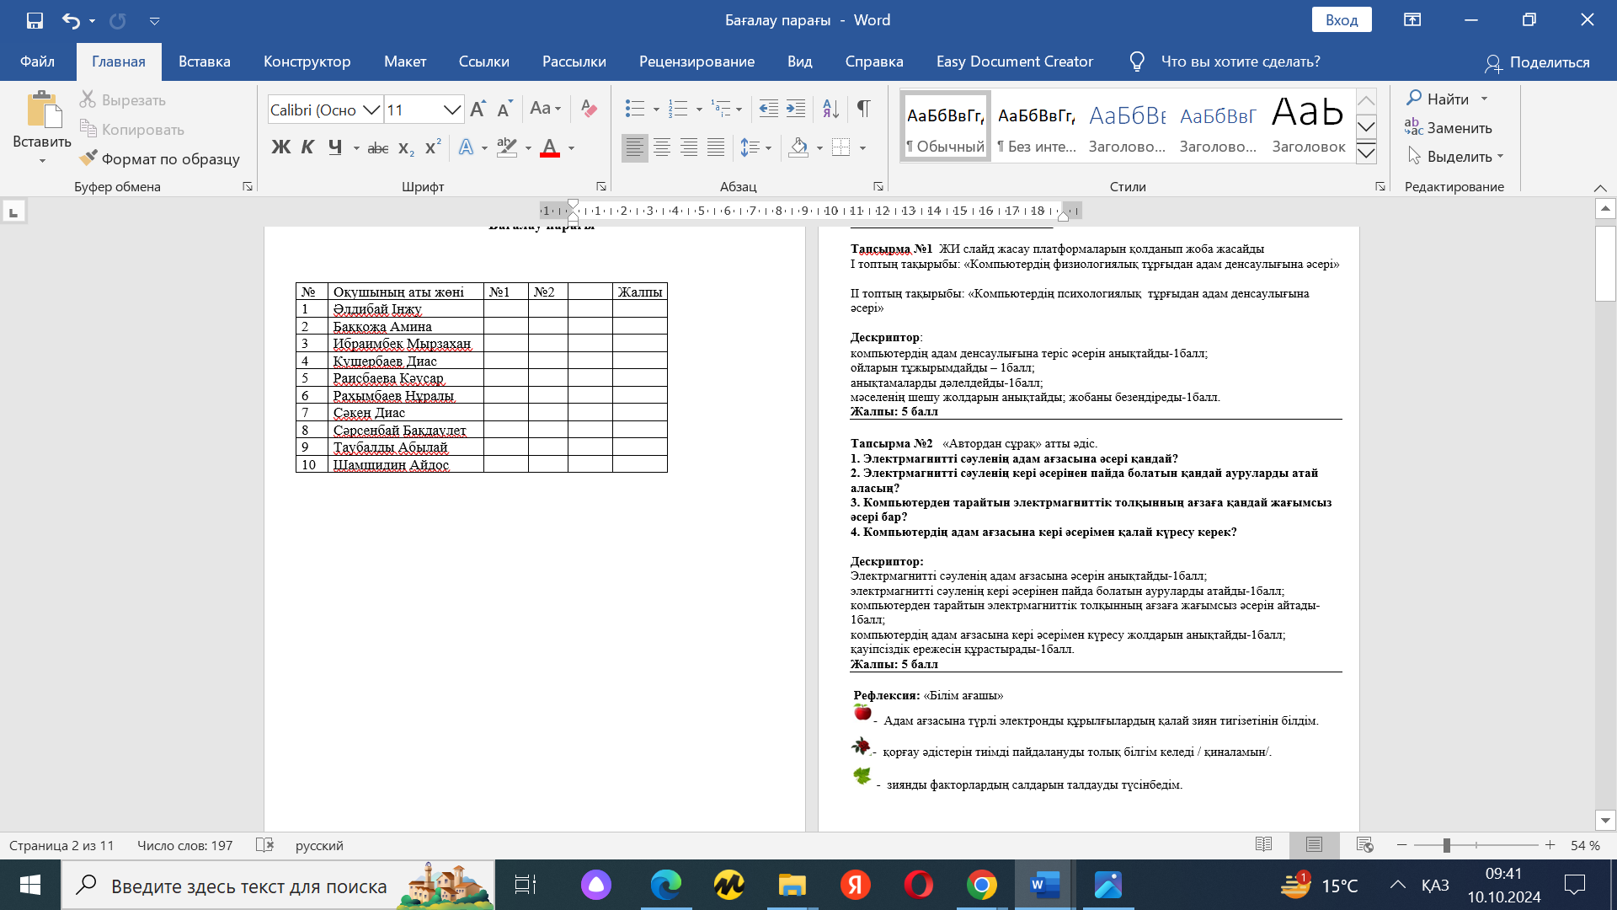
Task: Open the font size dropdown
Action: [451, 110]
